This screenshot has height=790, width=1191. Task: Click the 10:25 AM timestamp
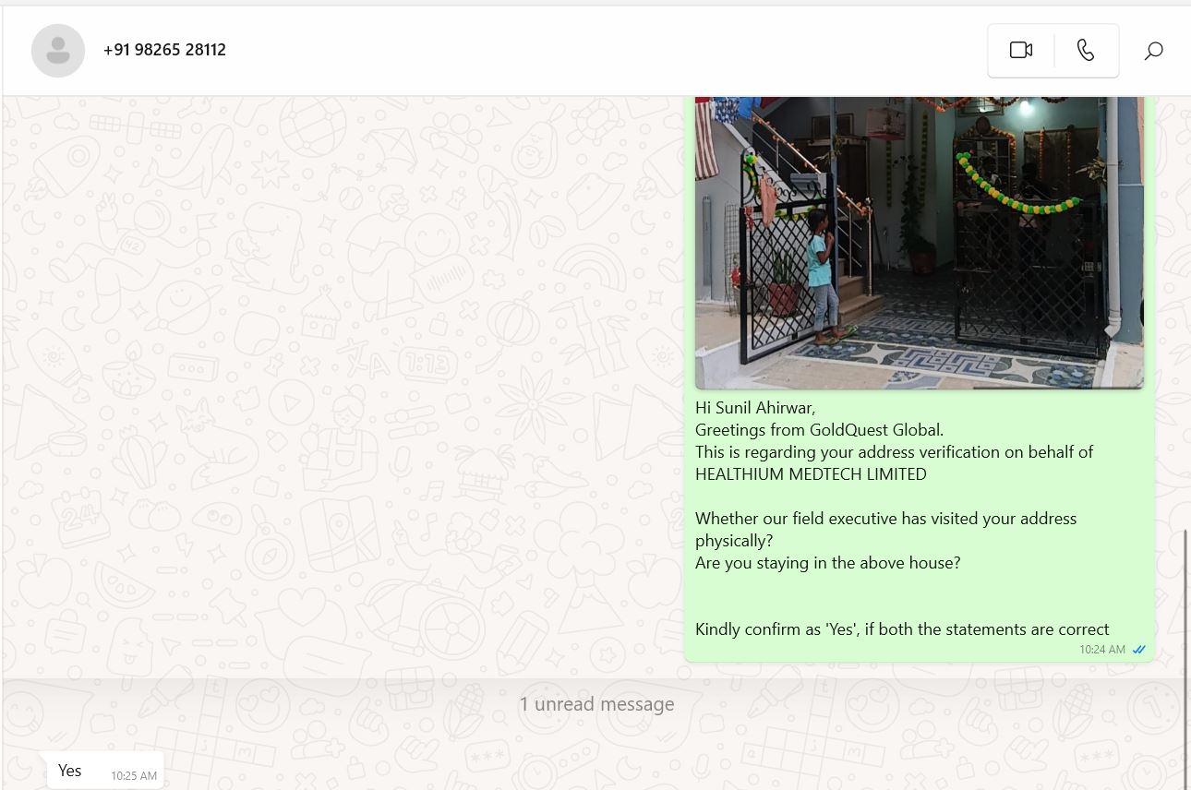(134, 776)
